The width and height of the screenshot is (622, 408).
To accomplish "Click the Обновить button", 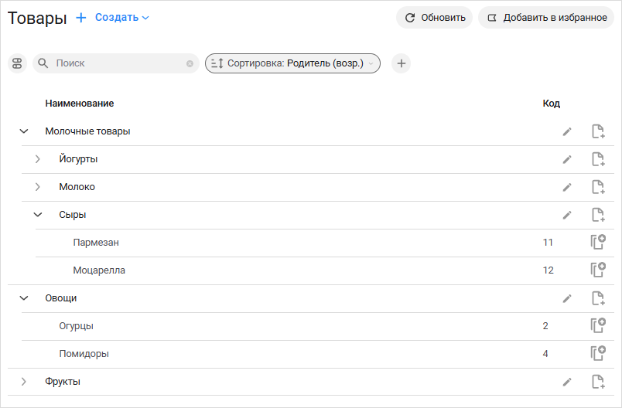I will 434,18.
